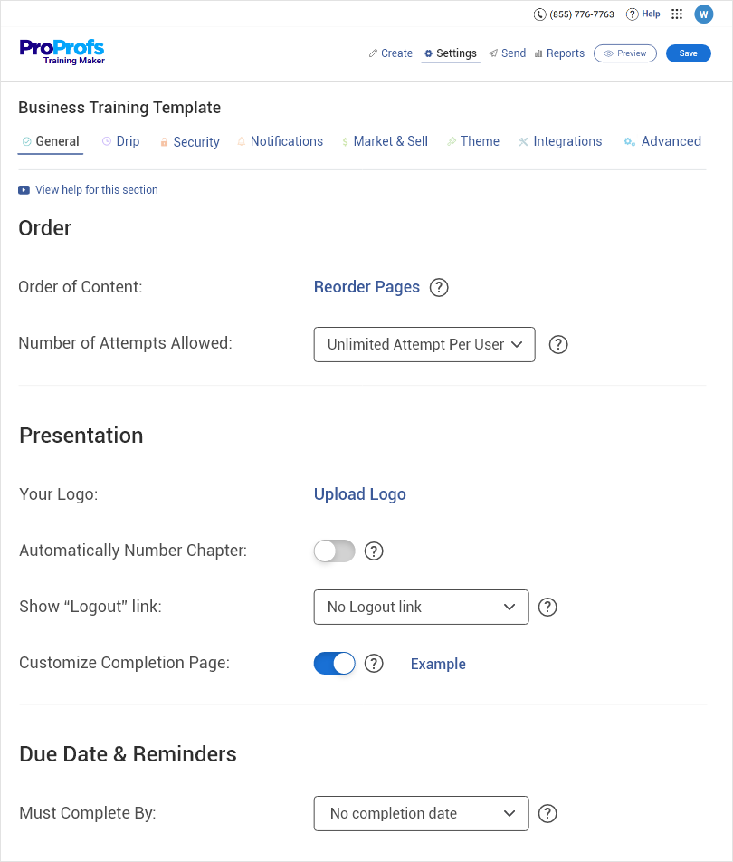The height and width of the screenshot is (862, 733).
Task: Click help icon next to Customize Completion Page
Action: pos(374,663)
